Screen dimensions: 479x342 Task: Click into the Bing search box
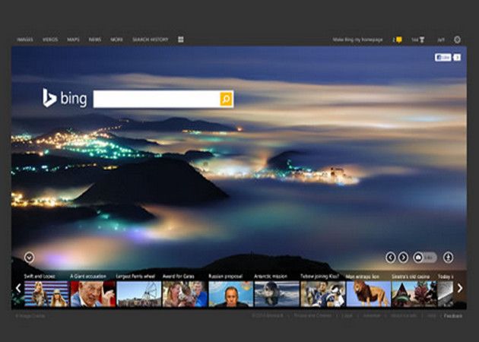pyautogui.click(x=156, y=100)
